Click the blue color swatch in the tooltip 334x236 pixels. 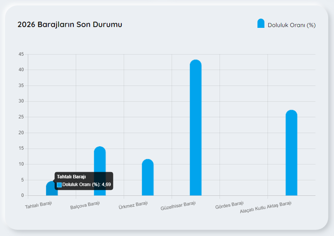tap(59, 185)
